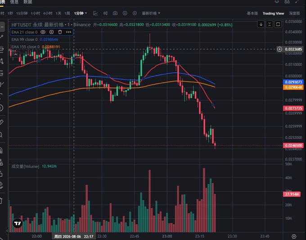Click the red 0.0273725 EMA price label
Image resolution: width=306 pixels, height=240 pixels.
293,108
